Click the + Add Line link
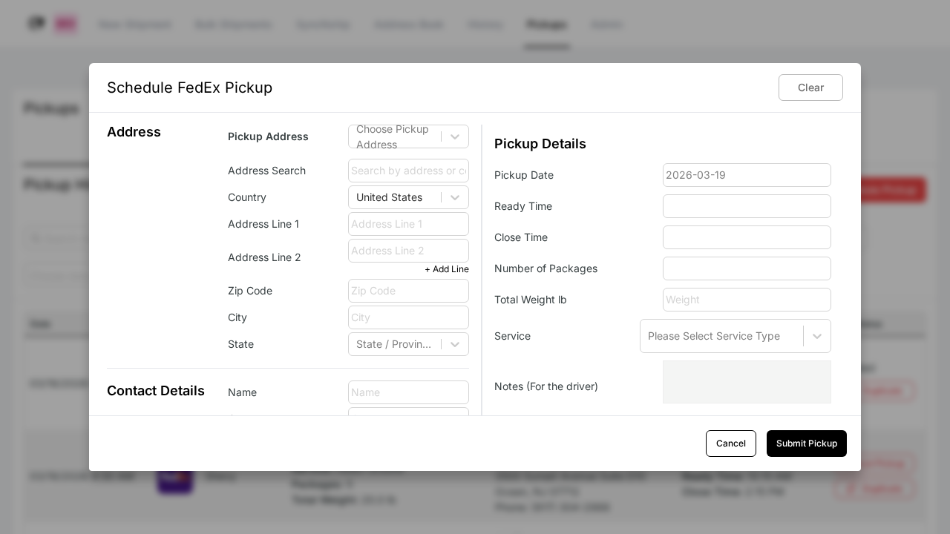The image size is (950, 534). pyautogui.click(x=446, y=269)
